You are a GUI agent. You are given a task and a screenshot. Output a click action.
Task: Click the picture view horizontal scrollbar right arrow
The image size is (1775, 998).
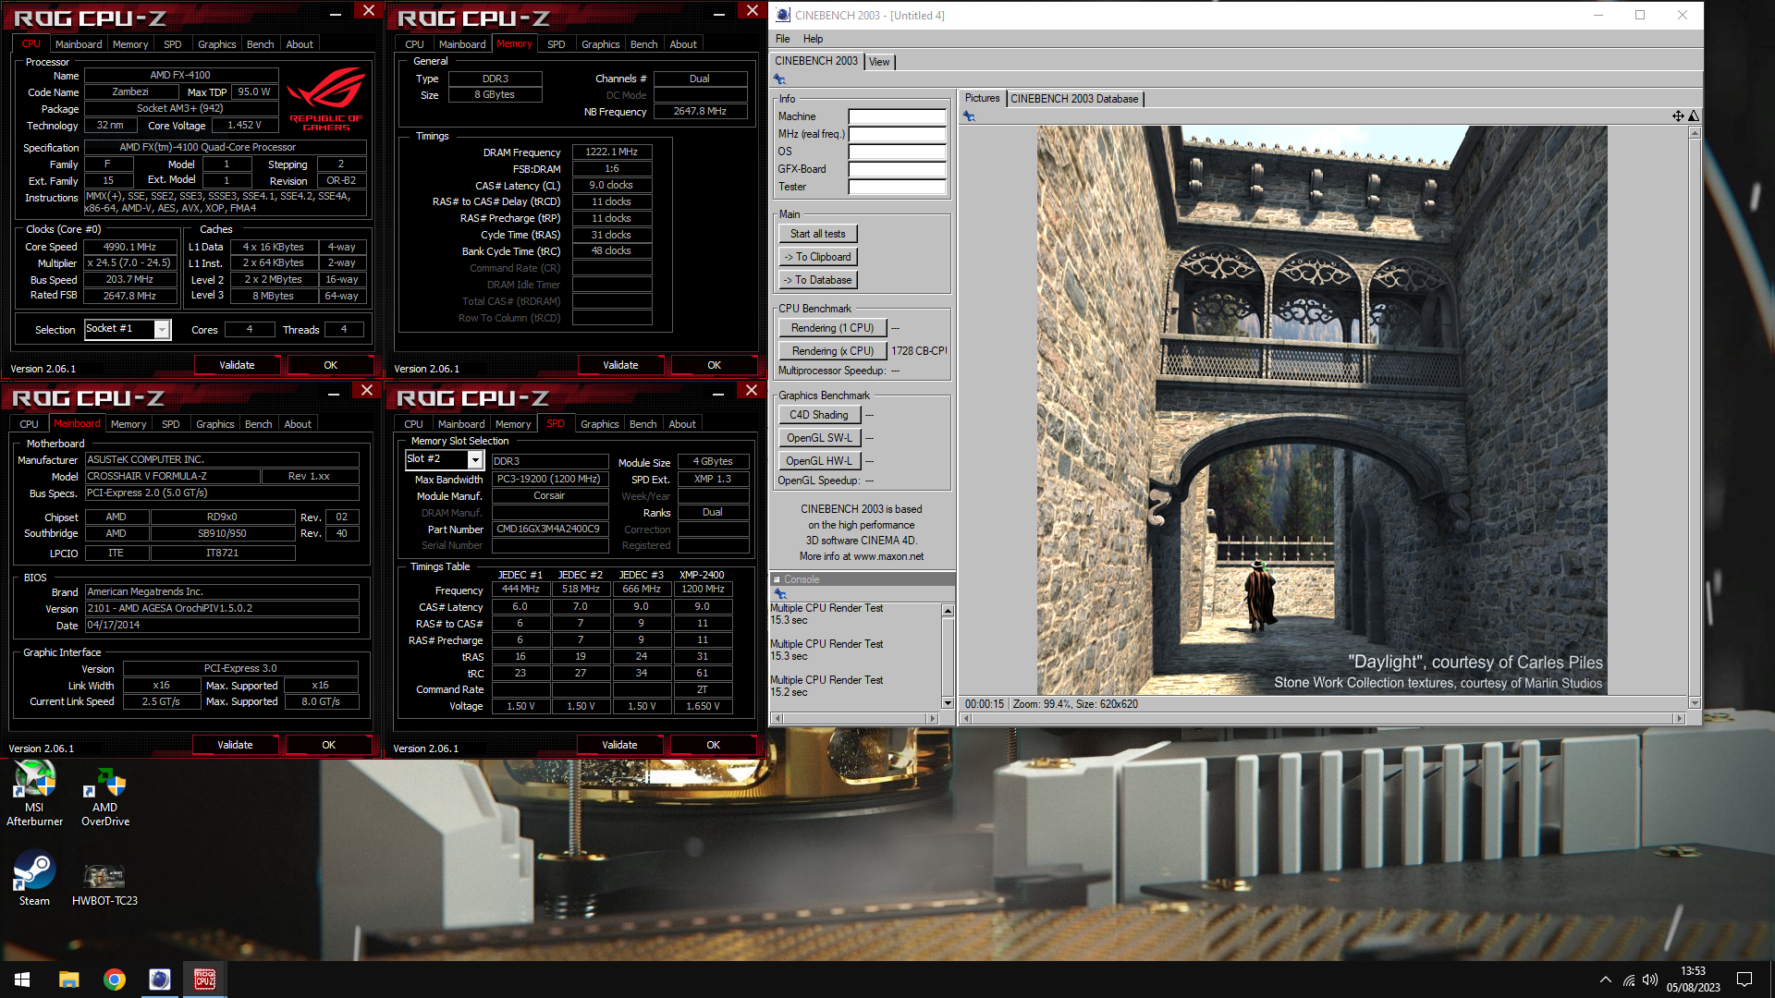point(1679,718)
